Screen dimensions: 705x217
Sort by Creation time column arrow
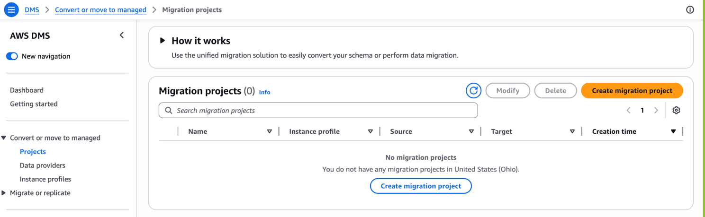673,131
